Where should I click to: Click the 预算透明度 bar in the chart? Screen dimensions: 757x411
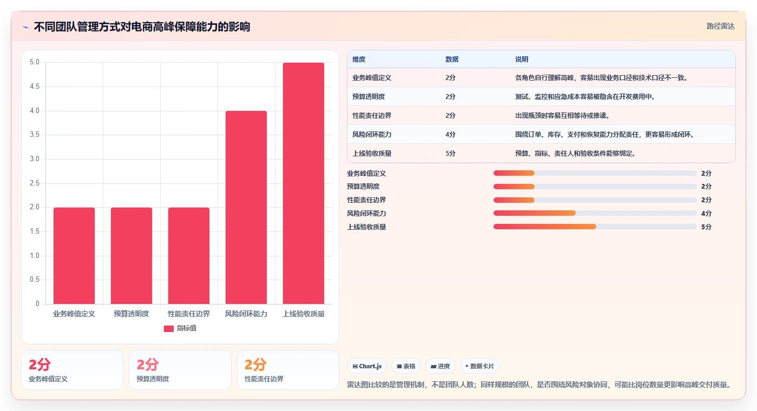point(131,256)
